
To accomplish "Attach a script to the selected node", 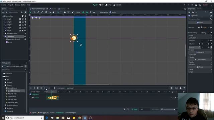I will tap(25, 12).
